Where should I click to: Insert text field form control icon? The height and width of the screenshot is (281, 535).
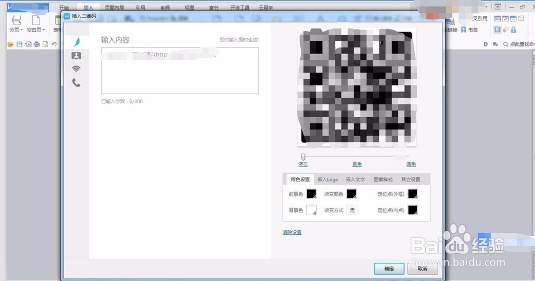click(x=498, y=19)
